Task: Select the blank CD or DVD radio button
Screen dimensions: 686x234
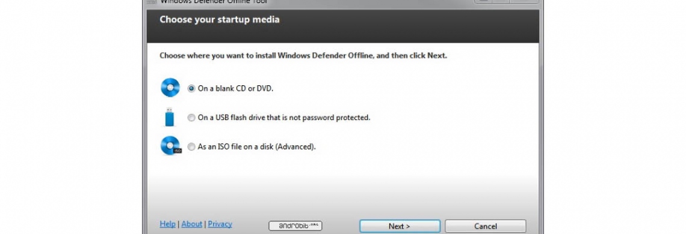Action: click(x=191, y=88)
